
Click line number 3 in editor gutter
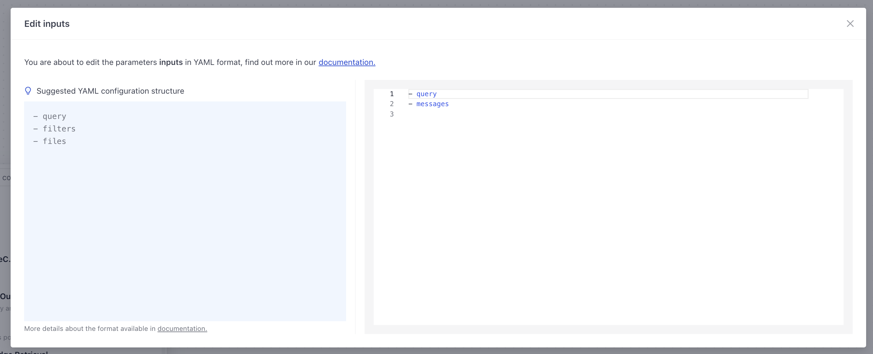tap(391, 114)
